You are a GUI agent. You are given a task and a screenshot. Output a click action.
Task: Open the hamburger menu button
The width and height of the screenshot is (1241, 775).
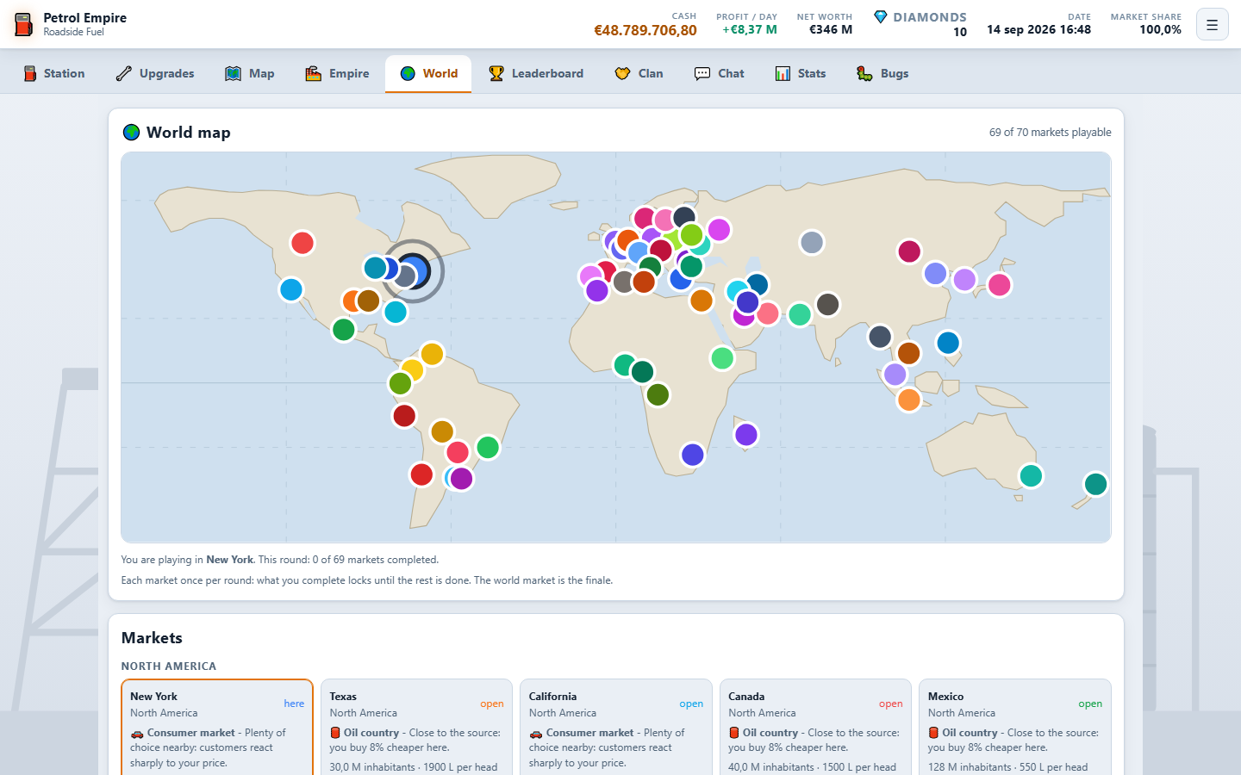coord(1212,25)
